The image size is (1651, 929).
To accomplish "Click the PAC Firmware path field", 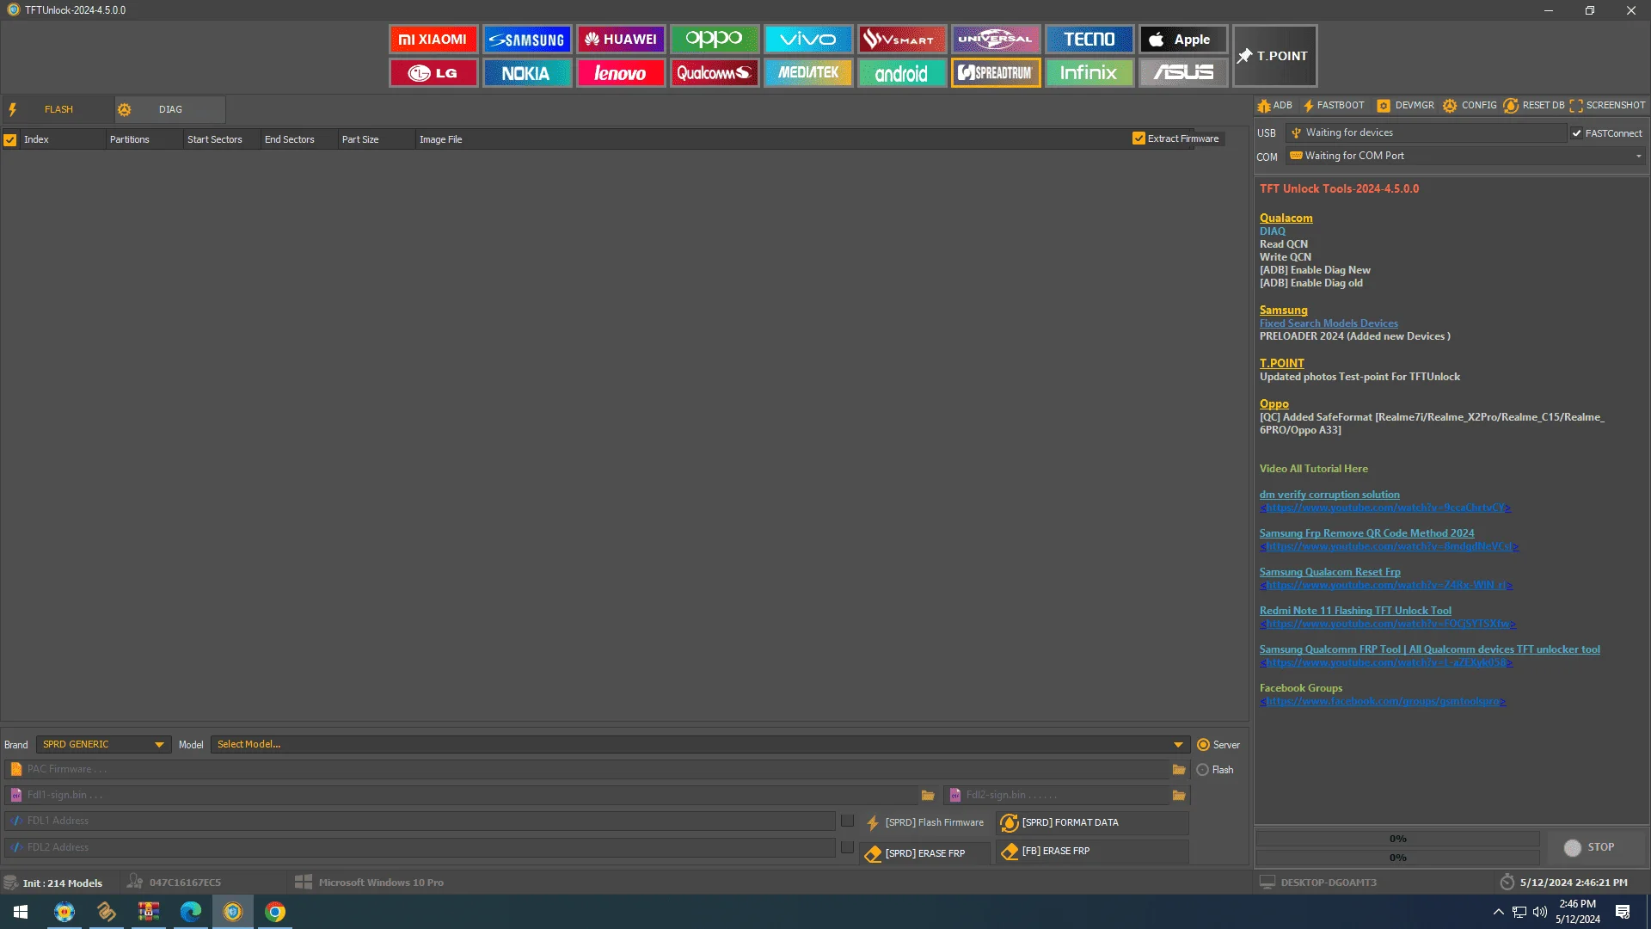I will coord(588,770).
